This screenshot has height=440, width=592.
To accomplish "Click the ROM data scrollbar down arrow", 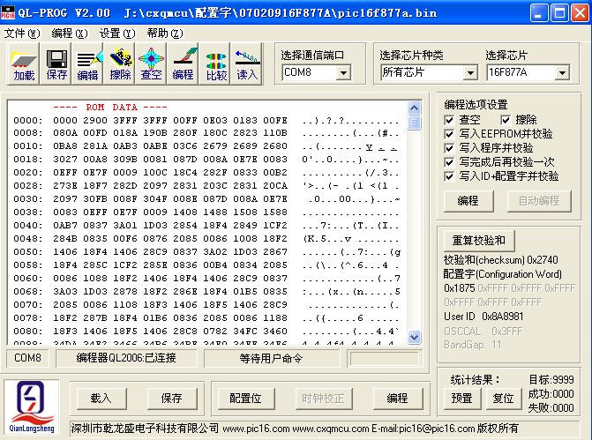I will 415,339.
